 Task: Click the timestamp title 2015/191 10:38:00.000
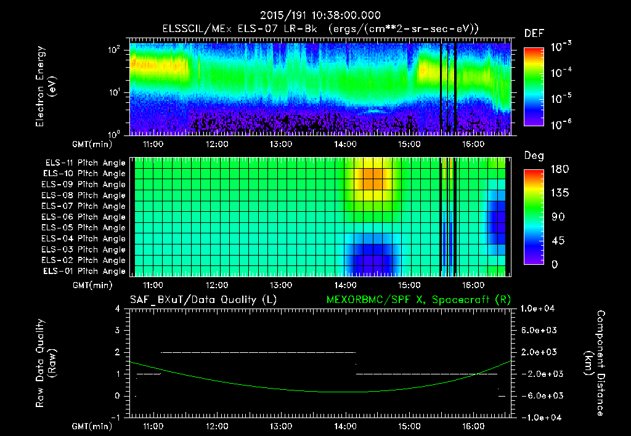(320, 15)
